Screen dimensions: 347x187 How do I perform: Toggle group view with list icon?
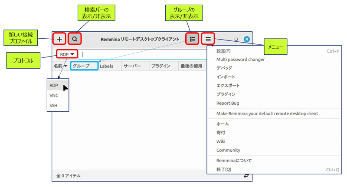point(192,39)
